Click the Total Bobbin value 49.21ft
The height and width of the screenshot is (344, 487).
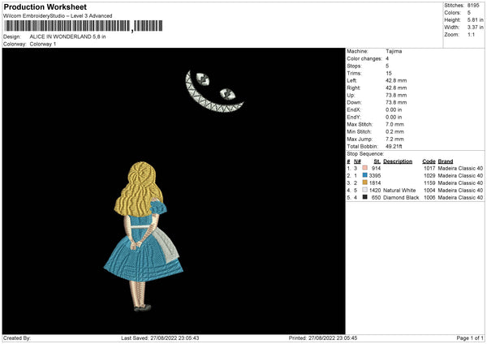click(x=394, y=146)
